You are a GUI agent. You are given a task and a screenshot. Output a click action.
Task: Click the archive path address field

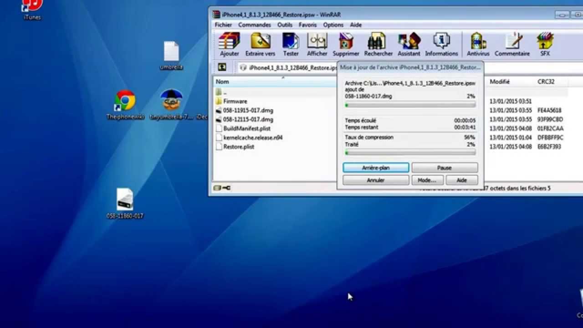[x=288, y=67]
